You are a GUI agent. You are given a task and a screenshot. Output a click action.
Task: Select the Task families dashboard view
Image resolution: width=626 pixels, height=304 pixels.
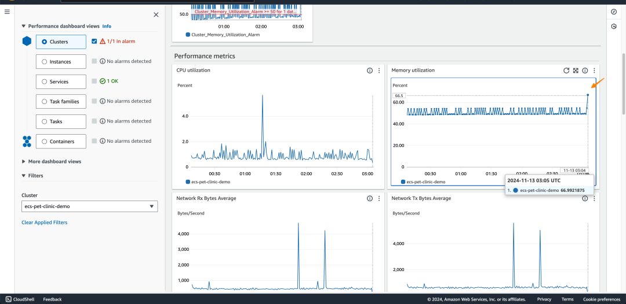(61, 102)
